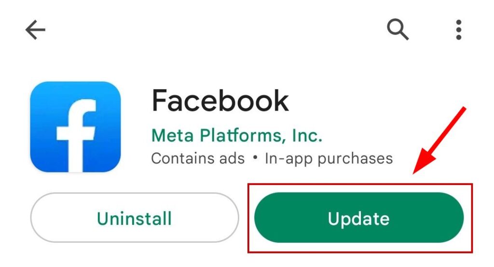Viewport: 494px width, 267px height.
Task: Open search with the magnifying glass icon
Action: pos(398,29)
